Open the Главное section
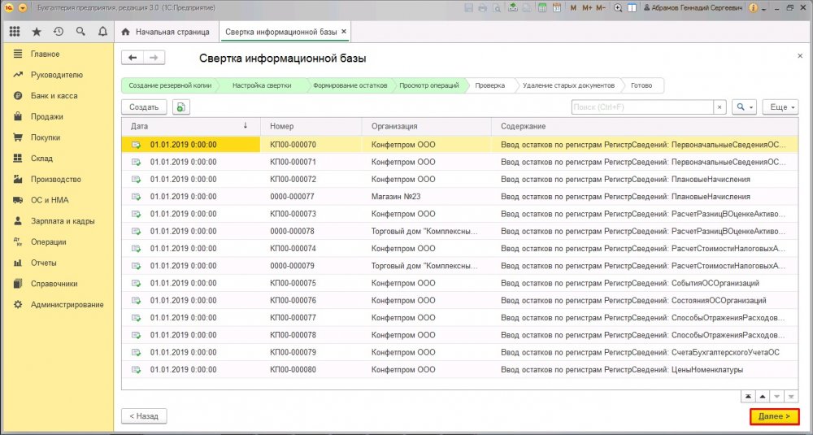 click(x=45, y=54)
